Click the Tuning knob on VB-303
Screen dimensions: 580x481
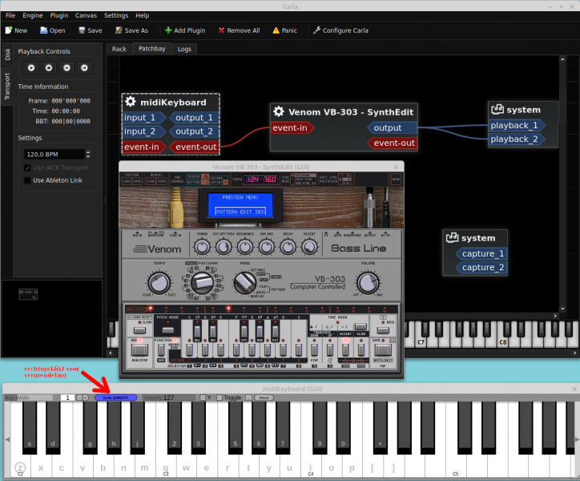(x=202, y=248)
